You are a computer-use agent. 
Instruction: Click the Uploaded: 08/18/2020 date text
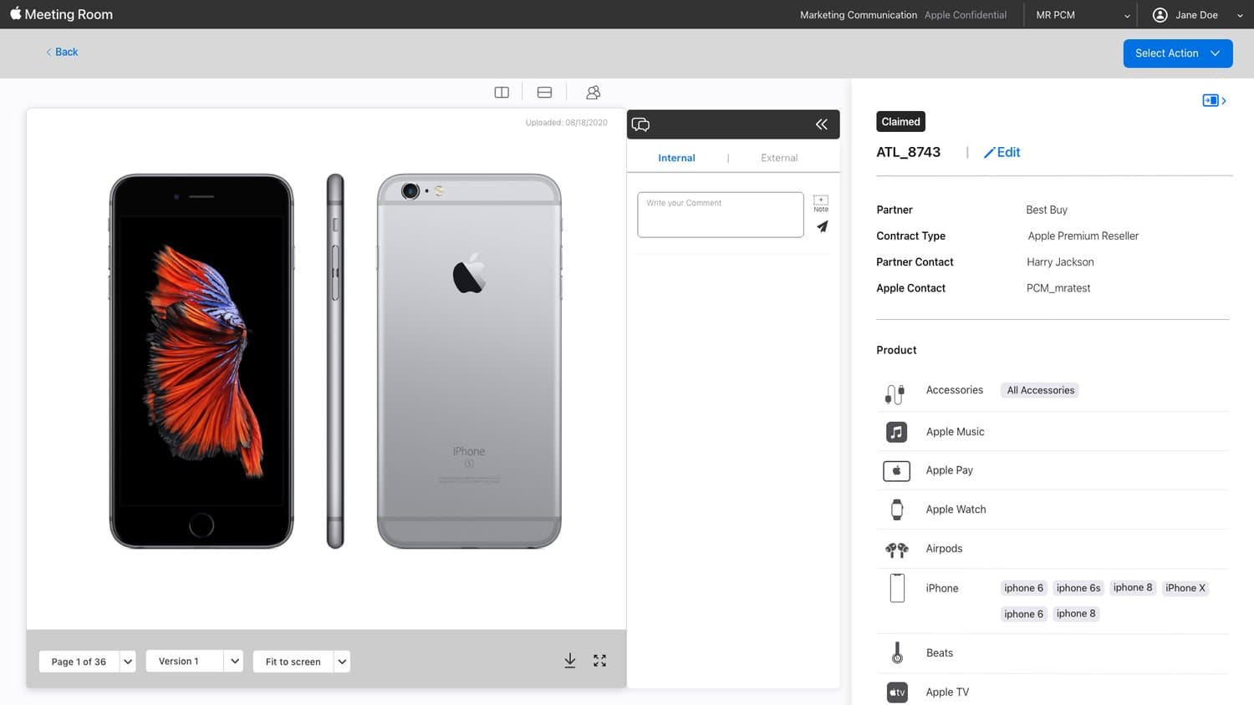pyautogui.click(x=566, y=123)
